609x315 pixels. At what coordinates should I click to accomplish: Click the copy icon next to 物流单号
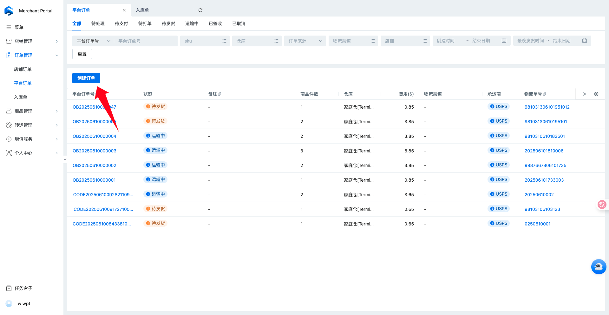(545, 94)
